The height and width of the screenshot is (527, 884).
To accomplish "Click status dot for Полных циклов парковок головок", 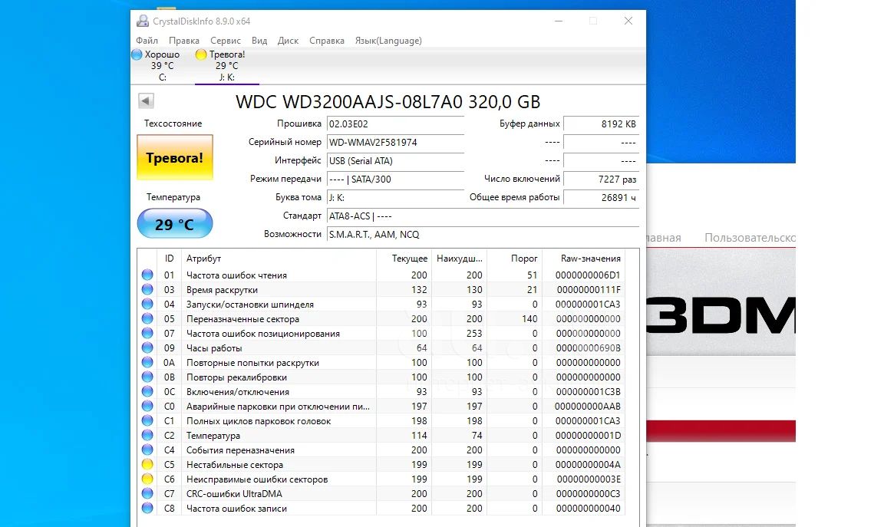I will 147,421.
